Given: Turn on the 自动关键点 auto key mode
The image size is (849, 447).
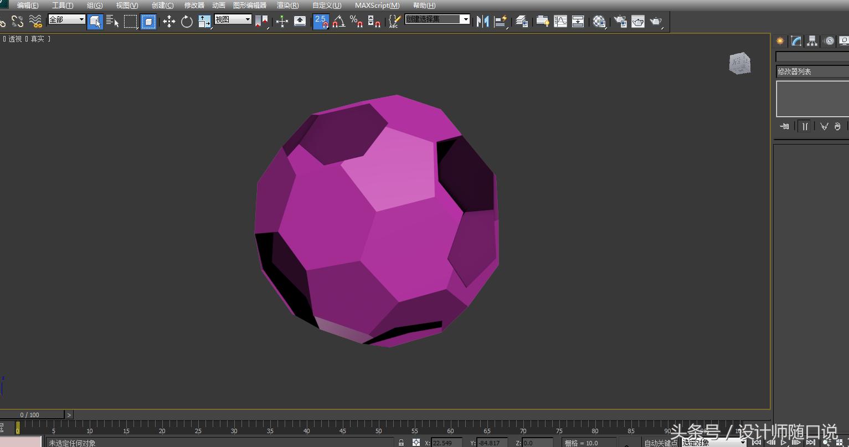Looking at the screenshot, I should [x=660, y=443].
